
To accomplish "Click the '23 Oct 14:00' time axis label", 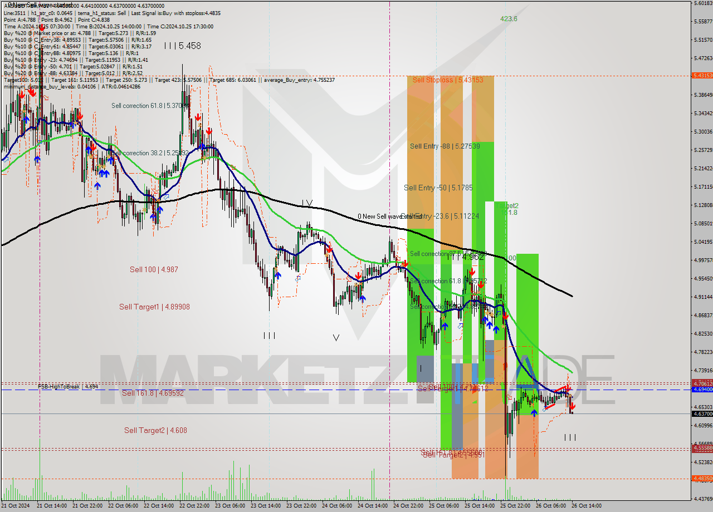I will click(265, 506).
